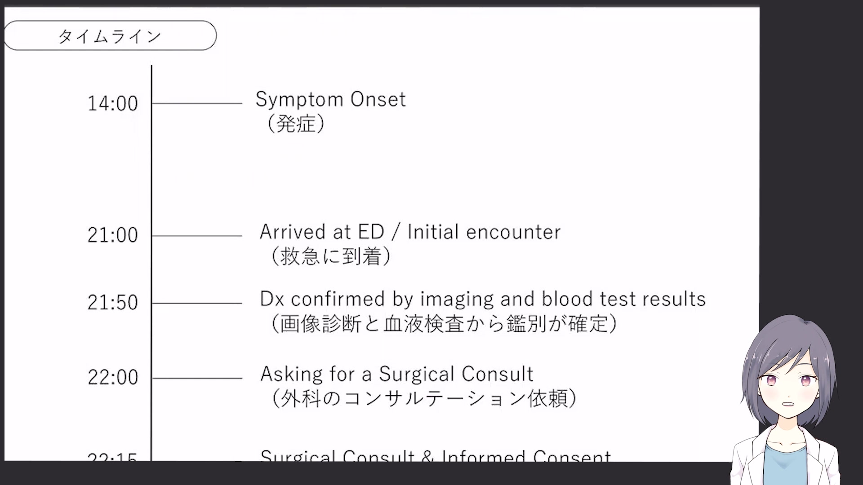This screenshot has height=485, width=863.
Task: Click the tick line beside 22:00
Action: [x=197, y=378]
